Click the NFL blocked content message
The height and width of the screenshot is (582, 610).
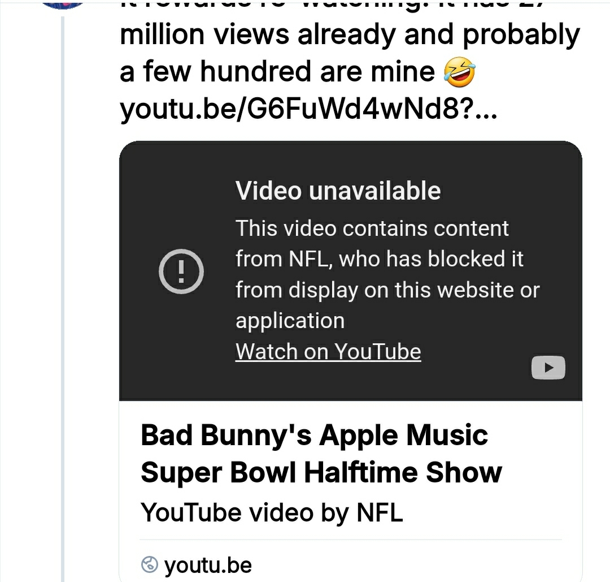pos(379,259)
